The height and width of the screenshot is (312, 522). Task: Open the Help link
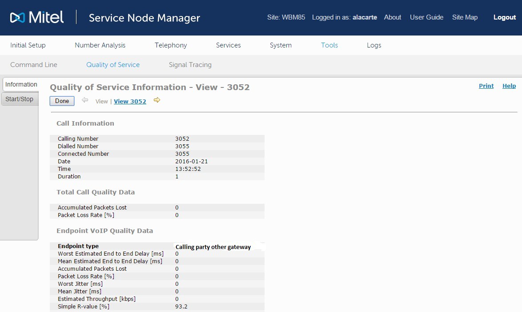[509, 86]
